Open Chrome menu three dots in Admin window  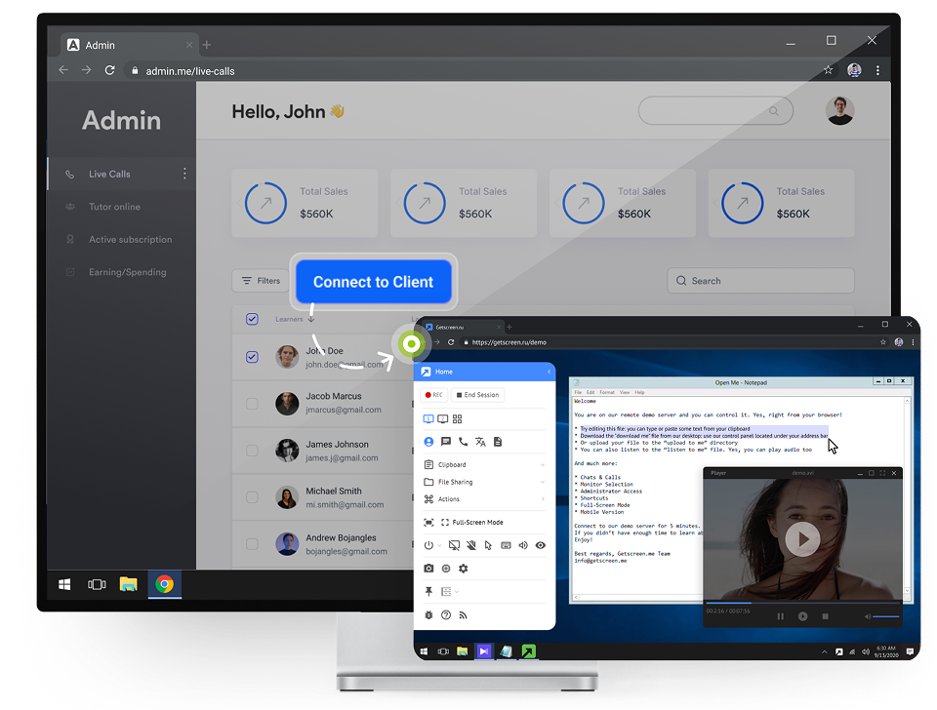pos(877,70)
